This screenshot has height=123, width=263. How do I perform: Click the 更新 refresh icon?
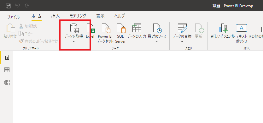click(199, 28)
